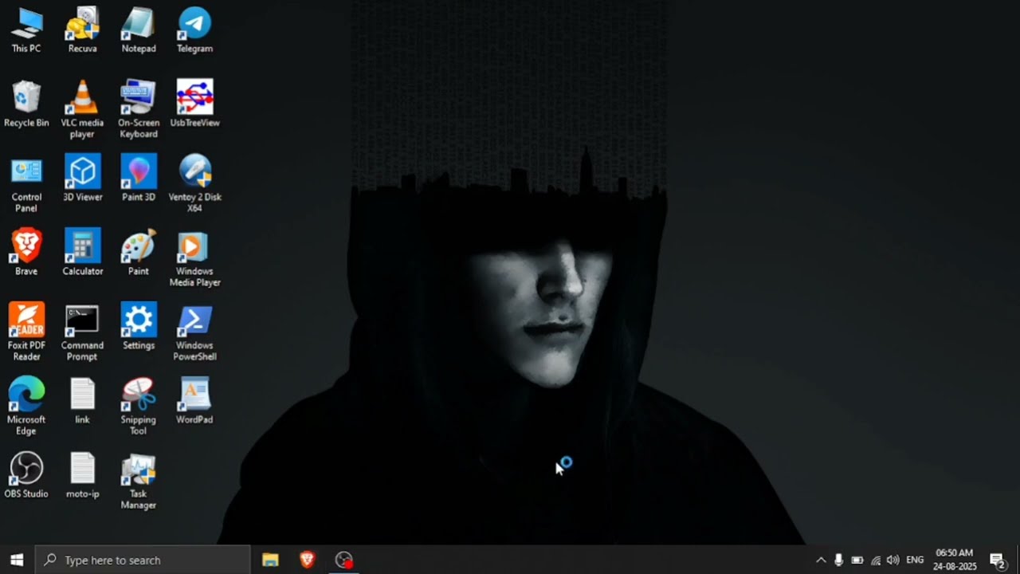Select the Foxit PDF Reader icon

pyautogui.click(x=26, y=332)
